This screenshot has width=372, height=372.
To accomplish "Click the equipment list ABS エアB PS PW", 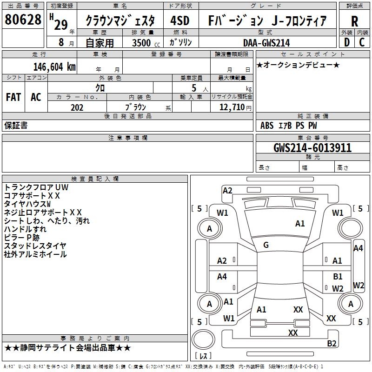I will point(288,126).
